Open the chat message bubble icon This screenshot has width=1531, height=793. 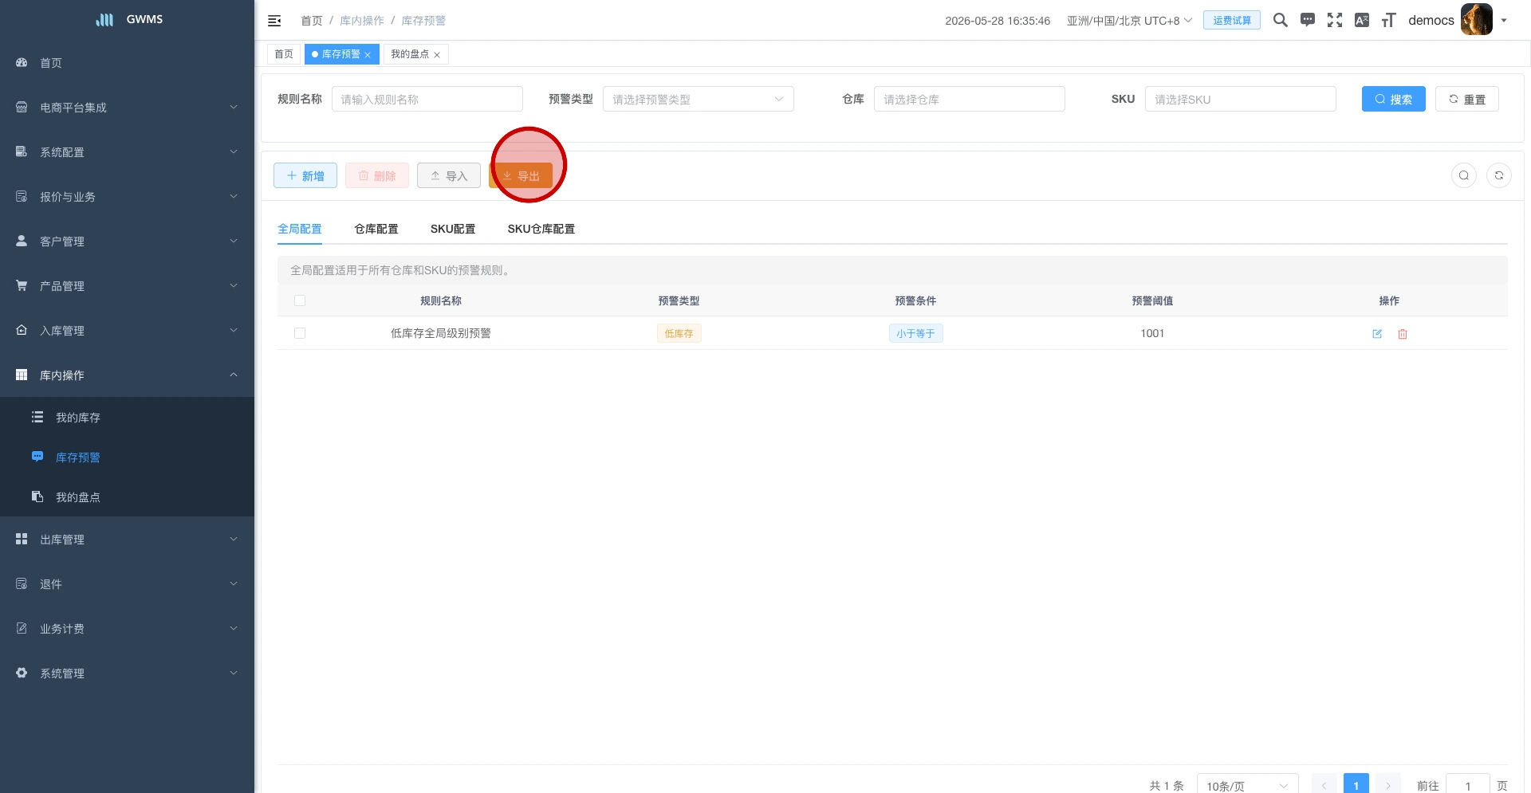click(x=1307, y=20)
